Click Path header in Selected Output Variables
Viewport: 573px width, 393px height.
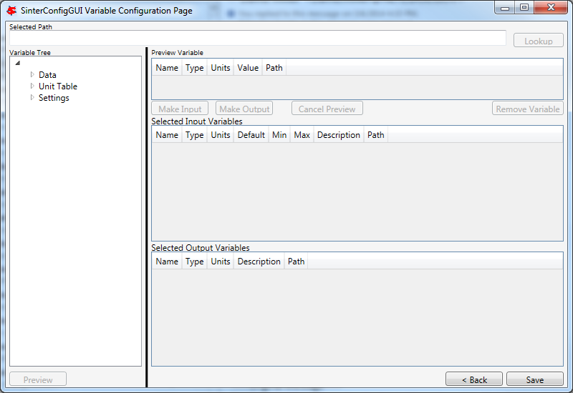pyautogui.click(x=296, y=261)
